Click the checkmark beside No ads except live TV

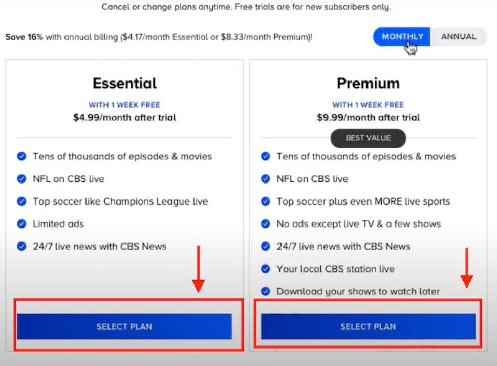[266, 224]
